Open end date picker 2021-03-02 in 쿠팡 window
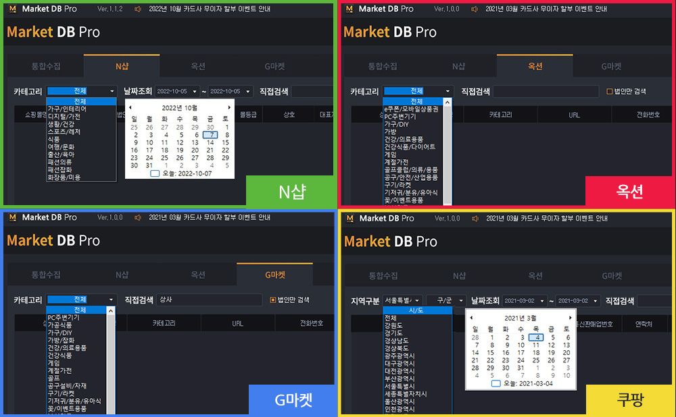This screenshot has height=417, width=676. click(x=578, y=301)
